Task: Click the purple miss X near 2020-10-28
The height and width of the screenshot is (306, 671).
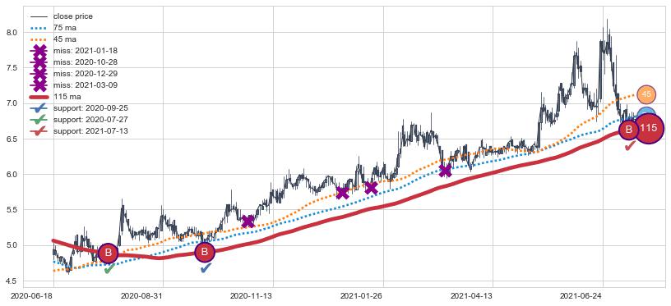Action: pos(248,221)
